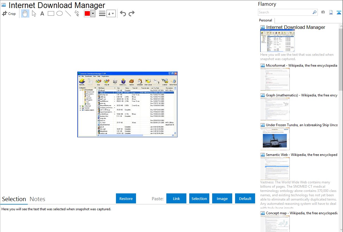Select the Concept map snapshot title
Viewport: 343px width, 232px height.
301,213
